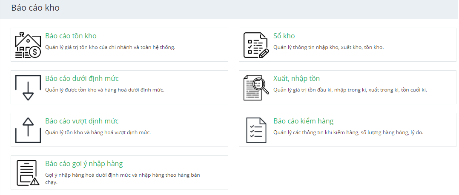Screen dimensions: 459x195
Task: Click the description 'Quản lý giá trị tồn đầu kì'
Action: click(x=350, y=90)
